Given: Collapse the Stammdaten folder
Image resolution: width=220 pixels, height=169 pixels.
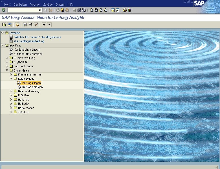Looking at the screenshot, I should (6, 70).
